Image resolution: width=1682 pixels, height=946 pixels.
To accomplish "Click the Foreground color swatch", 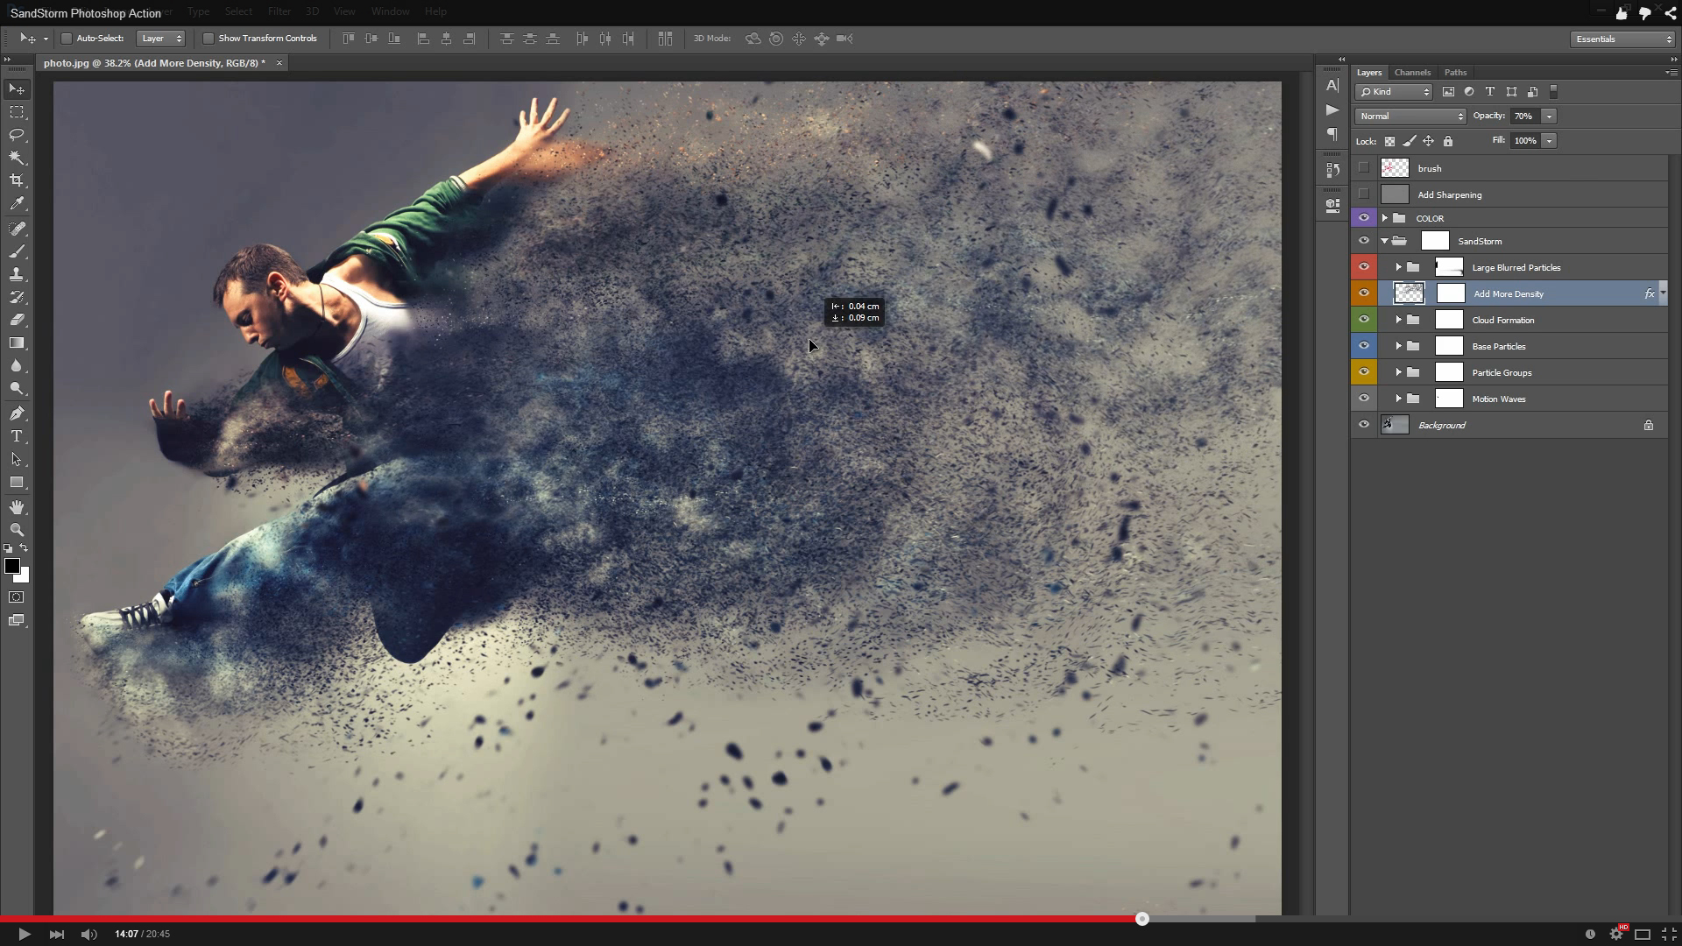I will [x=11, y=565].
